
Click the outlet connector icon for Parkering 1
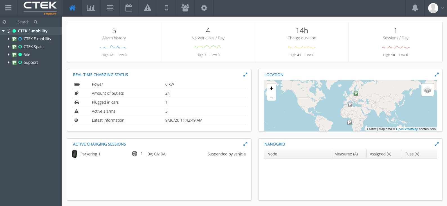134,154
